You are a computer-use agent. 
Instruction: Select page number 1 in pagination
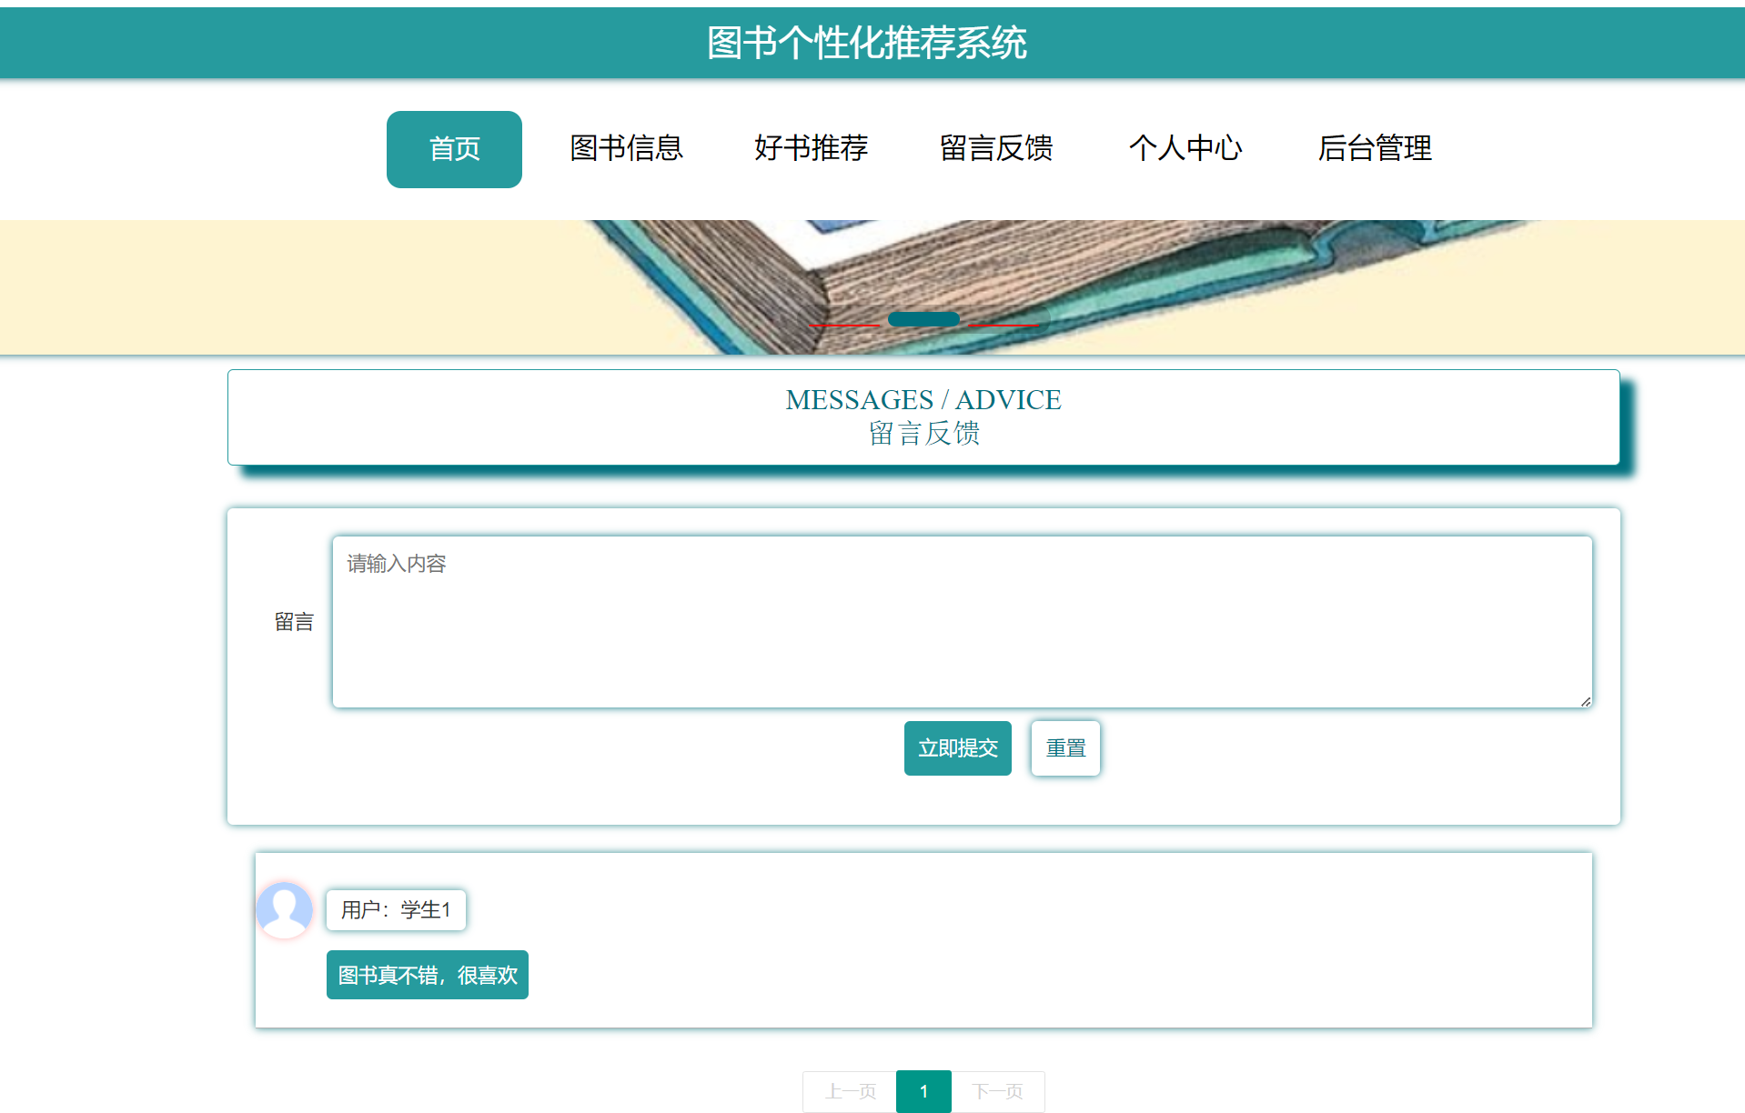(923, 1091)
